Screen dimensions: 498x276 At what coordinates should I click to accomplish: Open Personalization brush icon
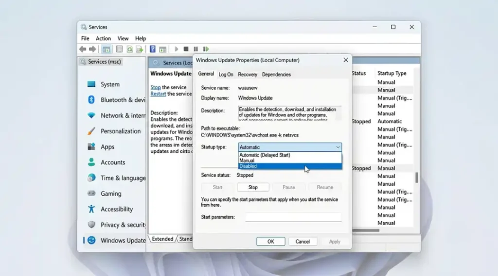tap(91, 131)
